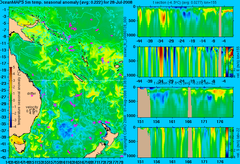The width and height of the screenshot is (240, 164).
Task: Select the 'vel. E (m/s) lon=155' axis label
Action: (x=238, y=62)
